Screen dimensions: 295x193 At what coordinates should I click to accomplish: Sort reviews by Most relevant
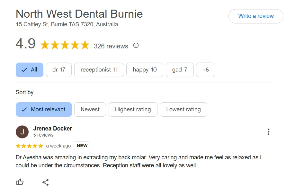[44, 109]
